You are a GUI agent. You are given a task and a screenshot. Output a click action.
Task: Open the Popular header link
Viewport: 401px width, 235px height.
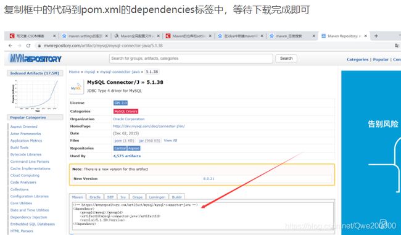[381, 59]
